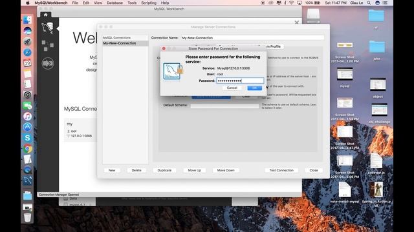
Task: Open the Database menu
Action: [x=114, y=3]
